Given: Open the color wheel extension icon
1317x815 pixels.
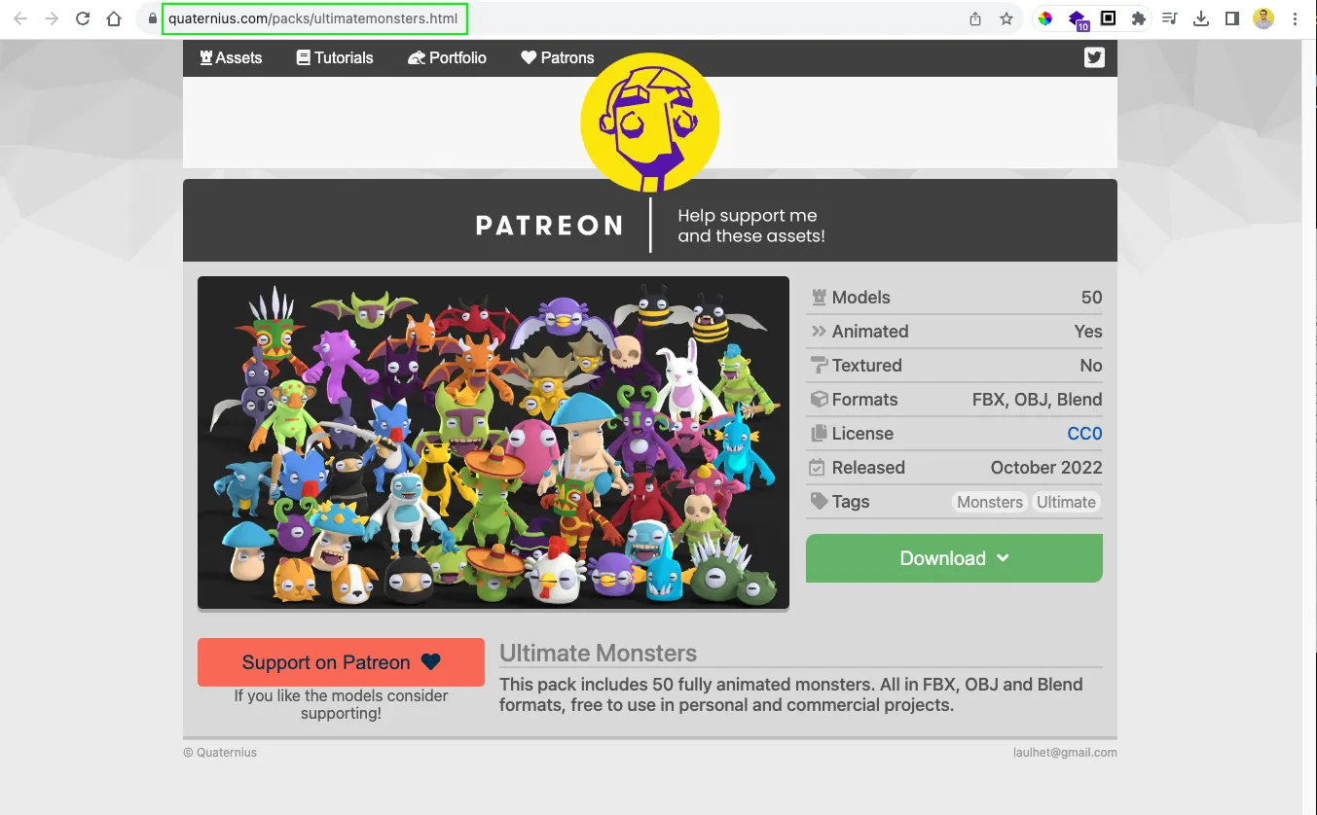Looking at the screenshot, I should (x=1045, y=18).
